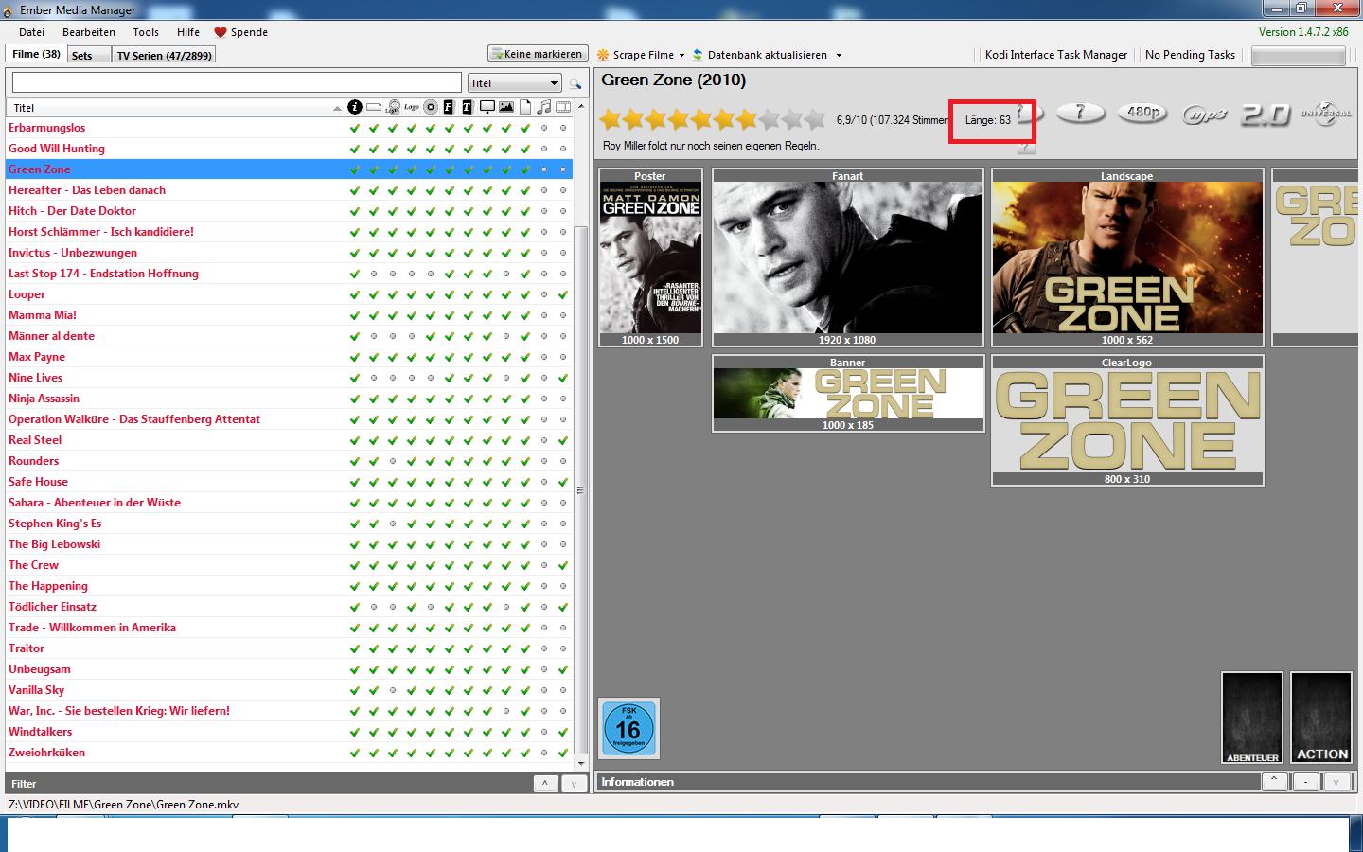Screen dimensions: 1363x852
Task: Open the Scrape Filme dropdown
Action: [x=681, y=55]
